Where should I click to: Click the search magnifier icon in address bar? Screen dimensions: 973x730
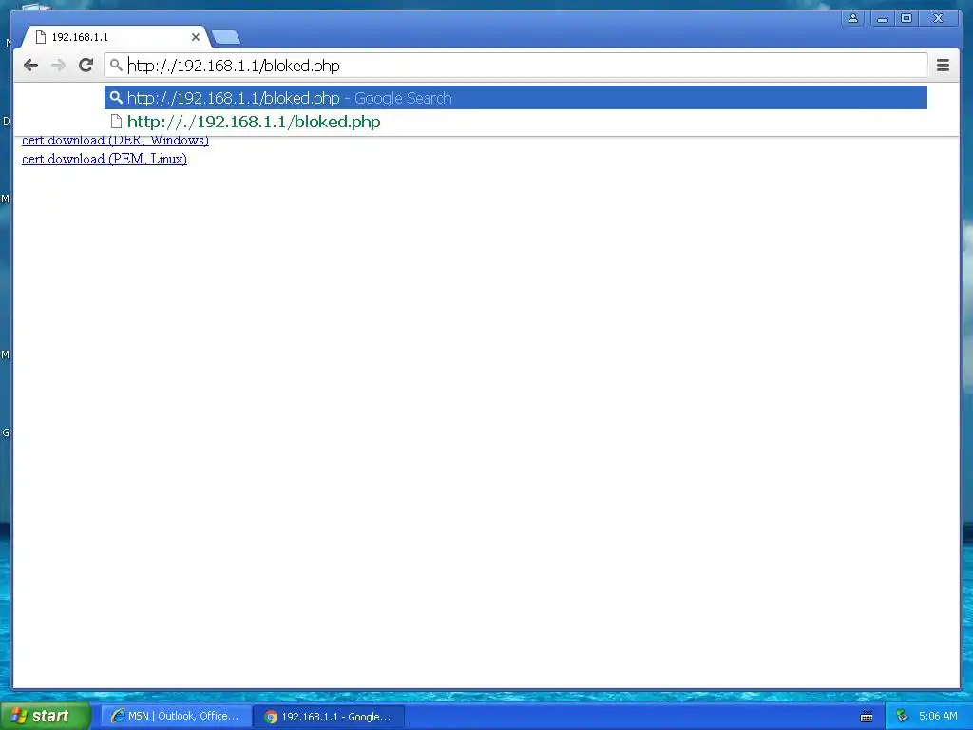pyautogui.click(x=116, y=65)
